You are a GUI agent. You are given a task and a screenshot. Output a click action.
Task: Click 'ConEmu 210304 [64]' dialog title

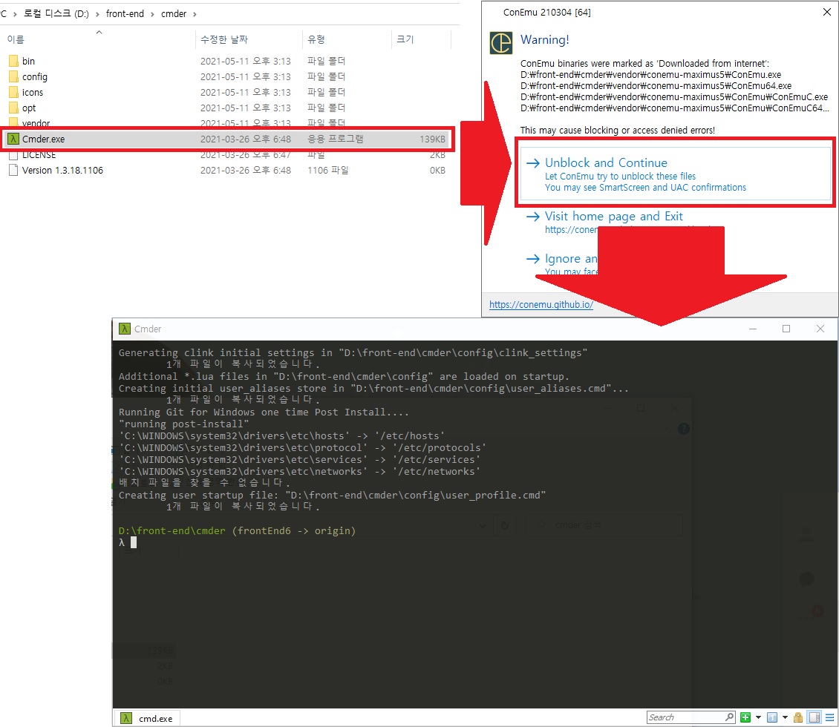click(547, 13)
